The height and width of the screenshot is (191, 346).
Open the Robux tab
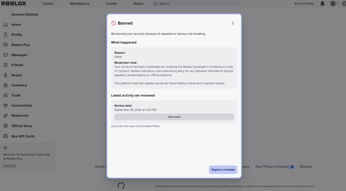(138, 3)
